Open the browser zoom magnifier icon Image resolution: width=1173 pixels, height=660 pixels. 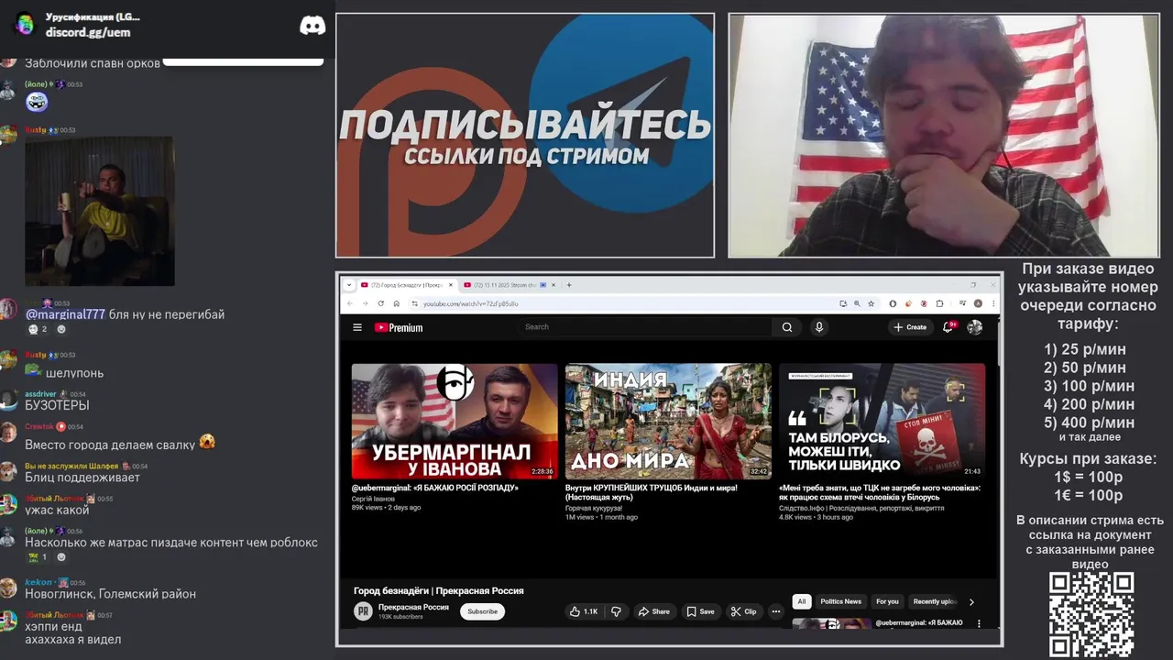[x=856, y=303]
